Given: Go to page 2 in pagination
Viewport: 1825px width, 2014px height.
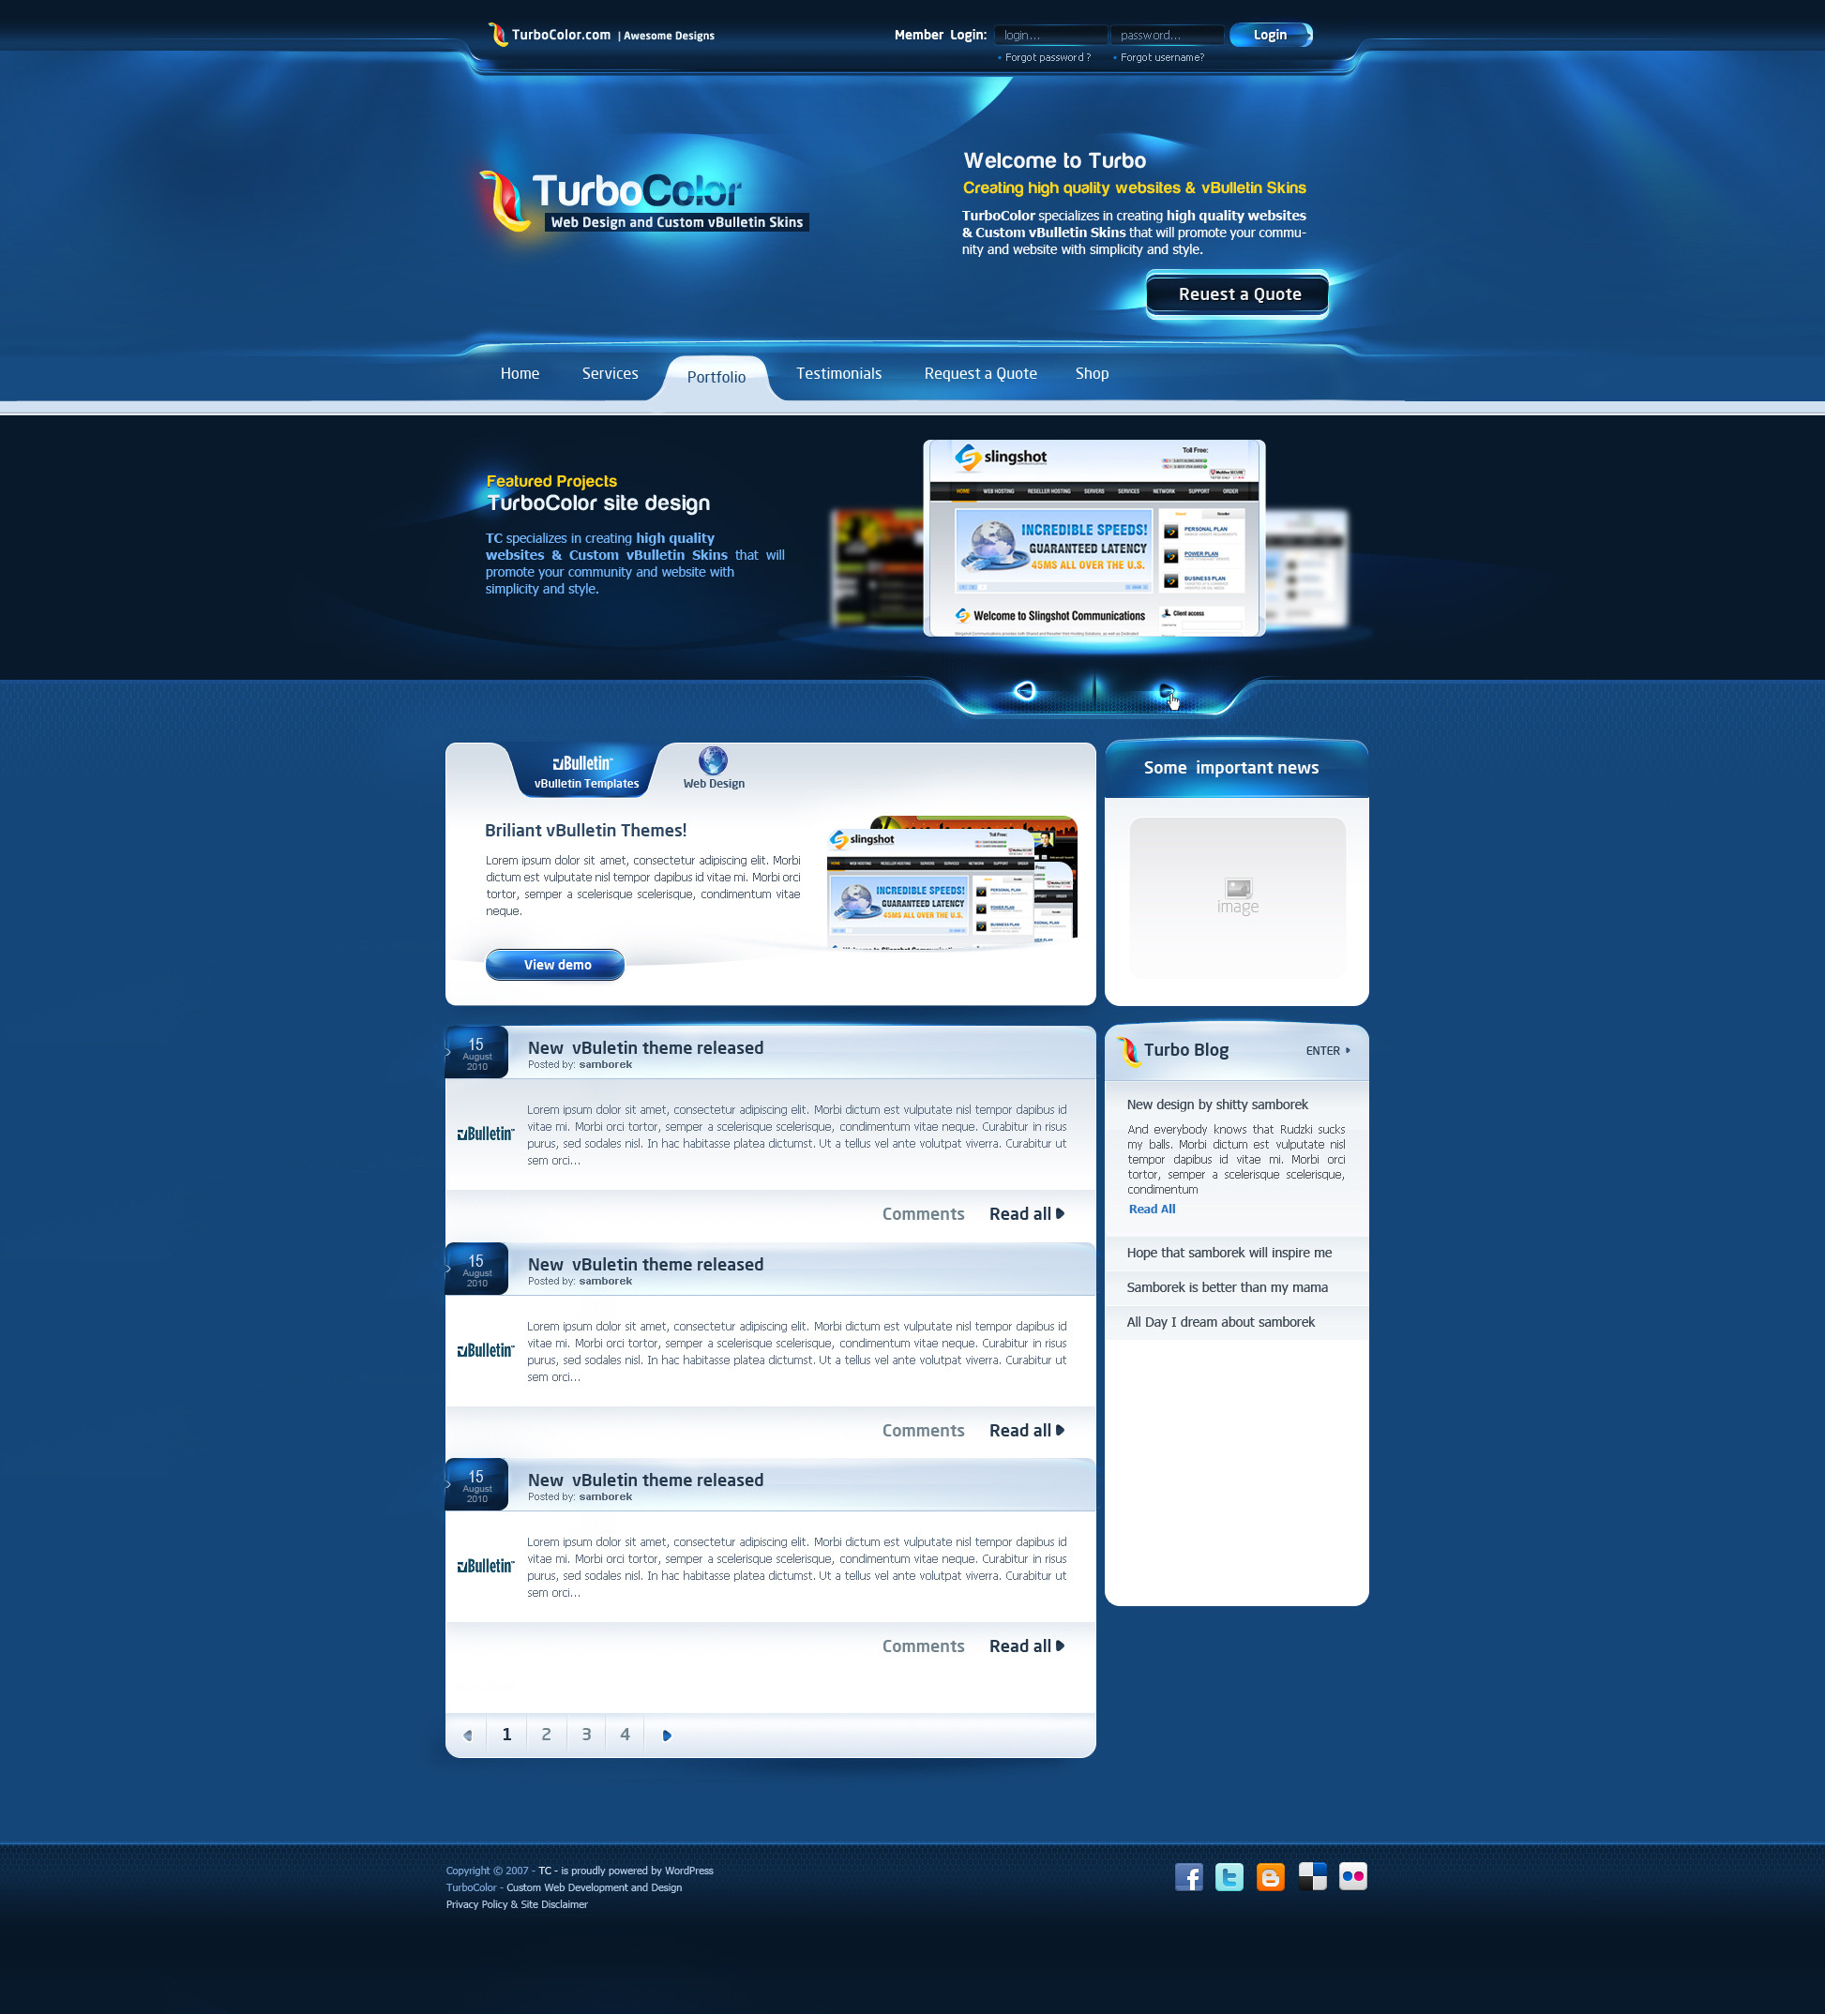Looking at the screenshot, I should click(546, 1736).
